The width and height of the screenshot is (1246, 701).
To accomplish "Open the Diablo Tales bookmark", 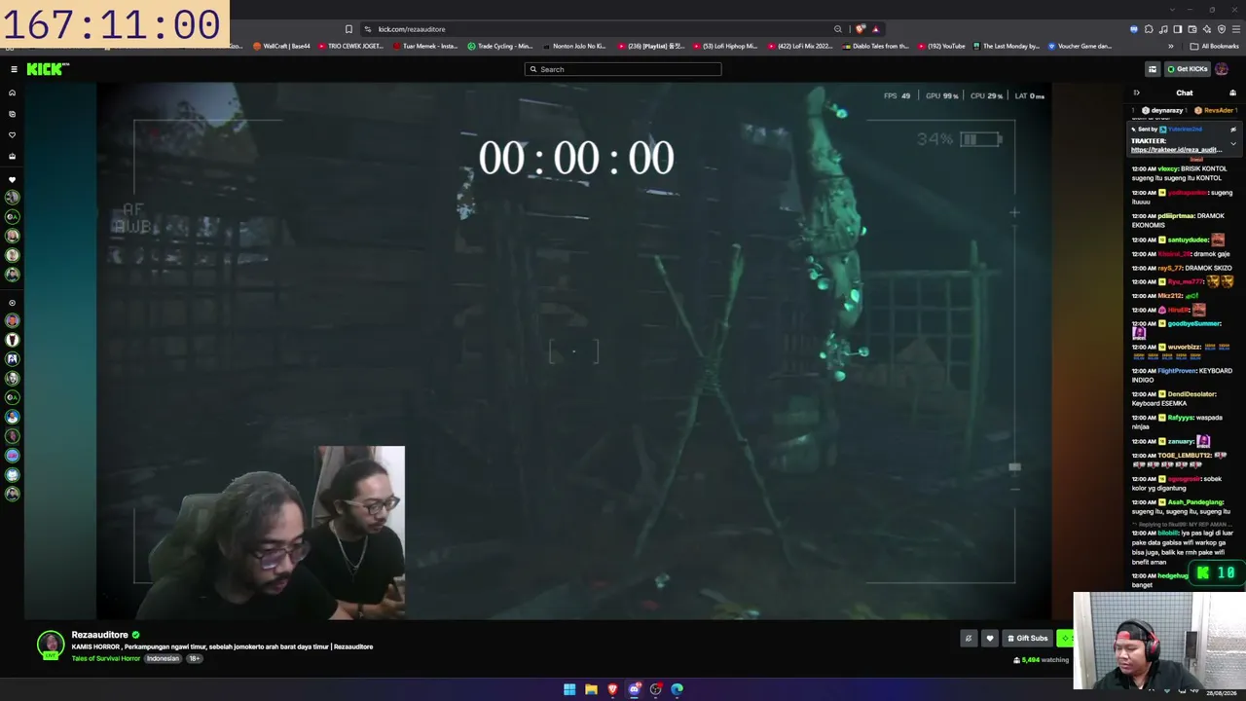I will (x=875, y=46).
